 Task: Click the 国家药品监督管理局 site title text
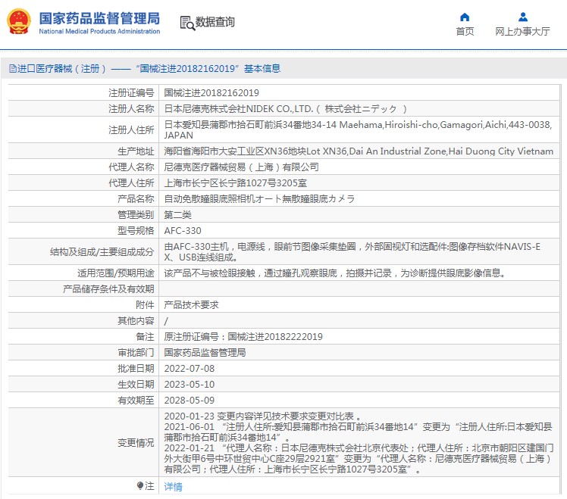(99, 17)
